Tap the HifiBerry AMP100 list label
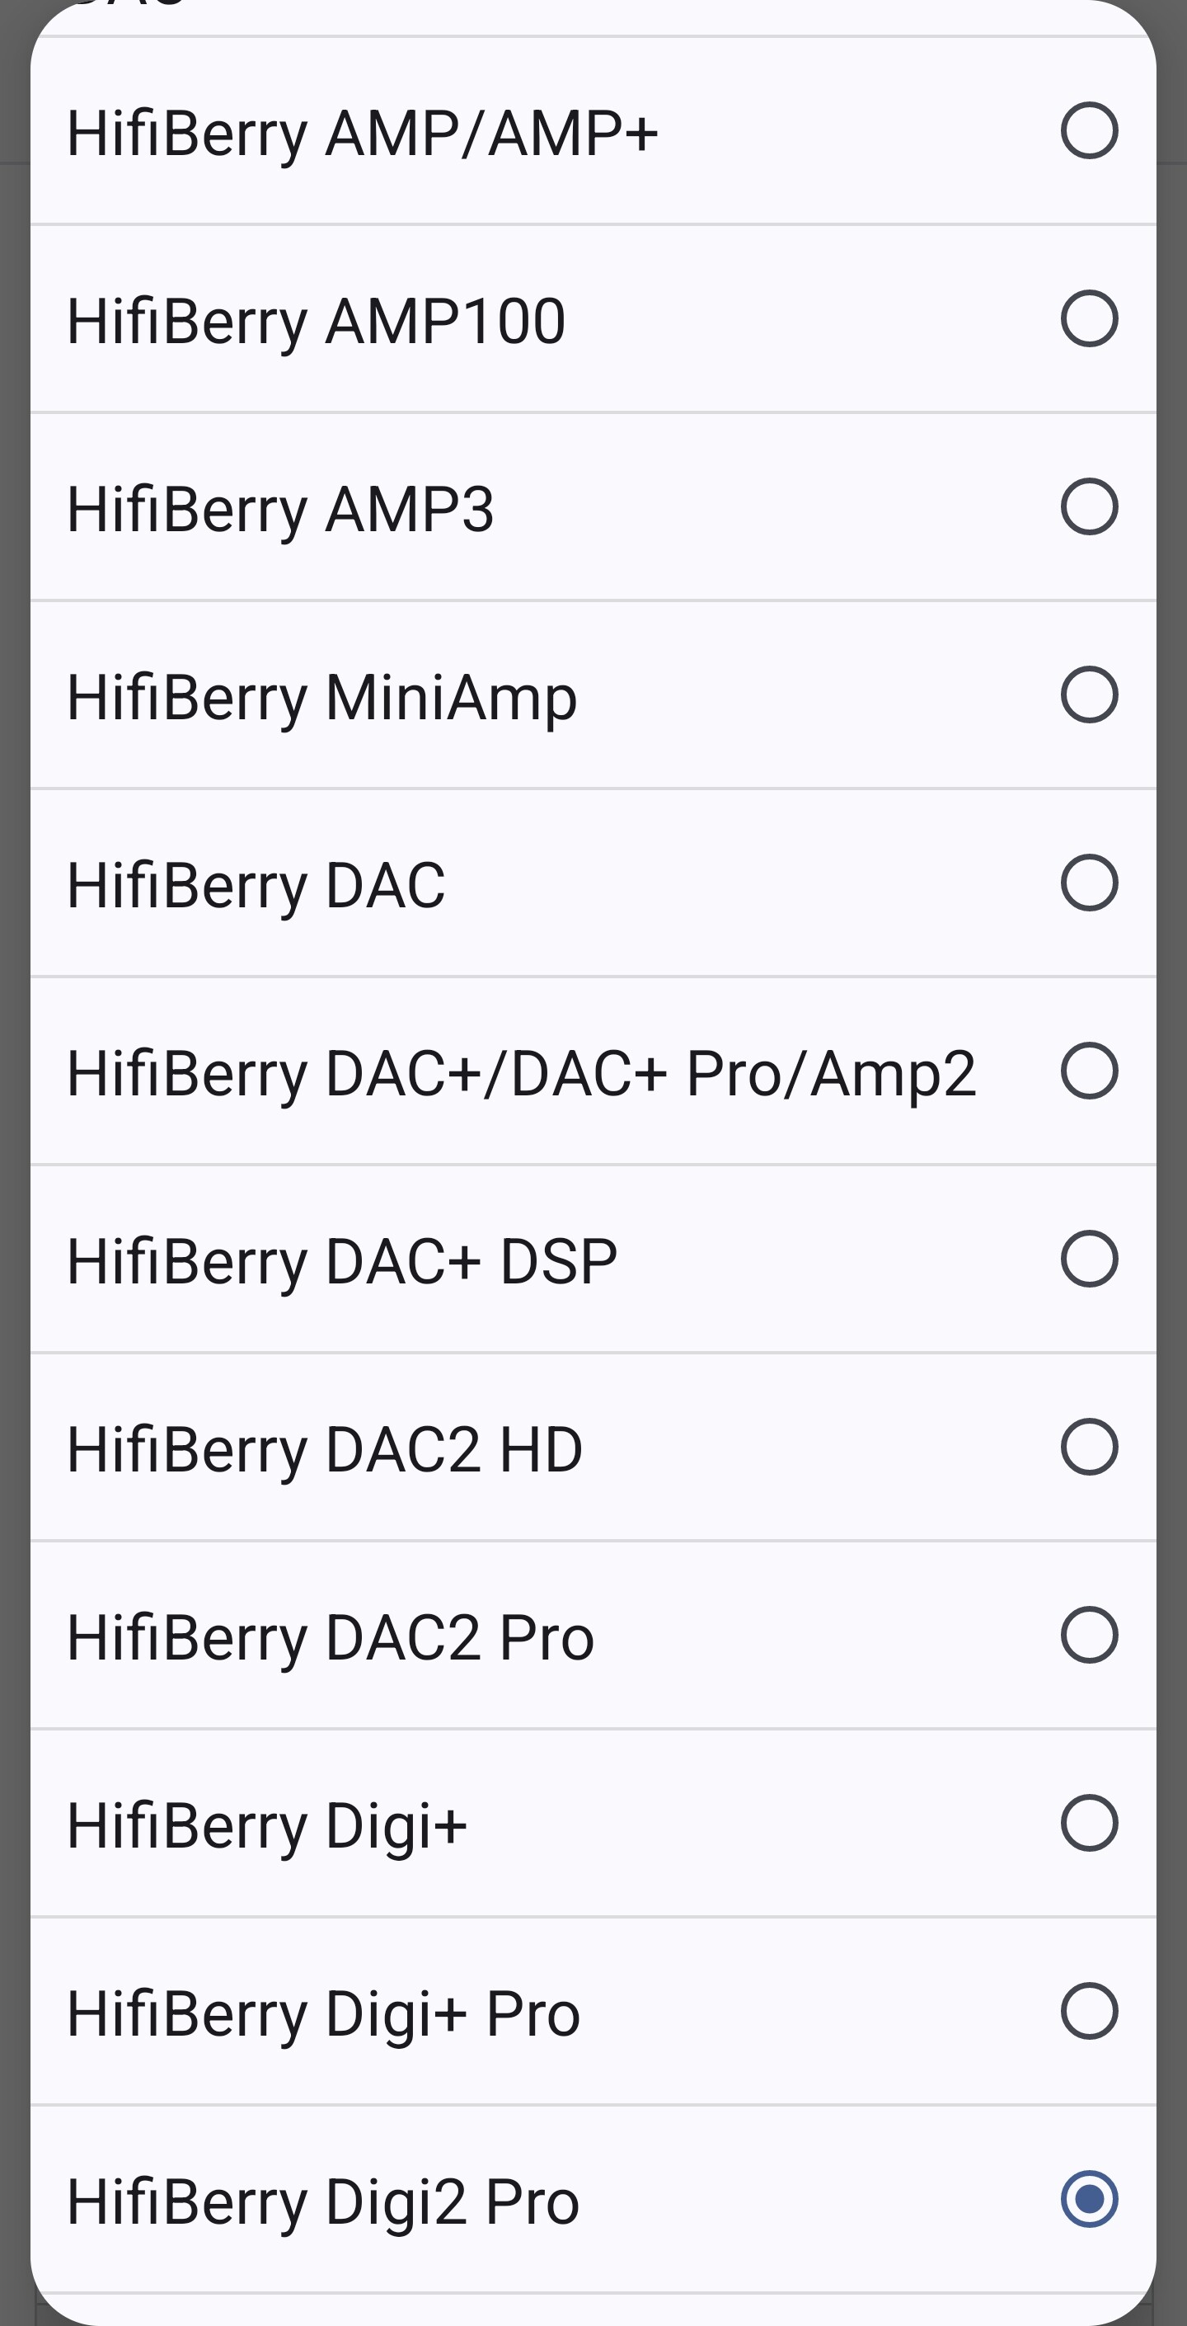The height and width of the screenshot is (2326, 1187). point(316,323)
